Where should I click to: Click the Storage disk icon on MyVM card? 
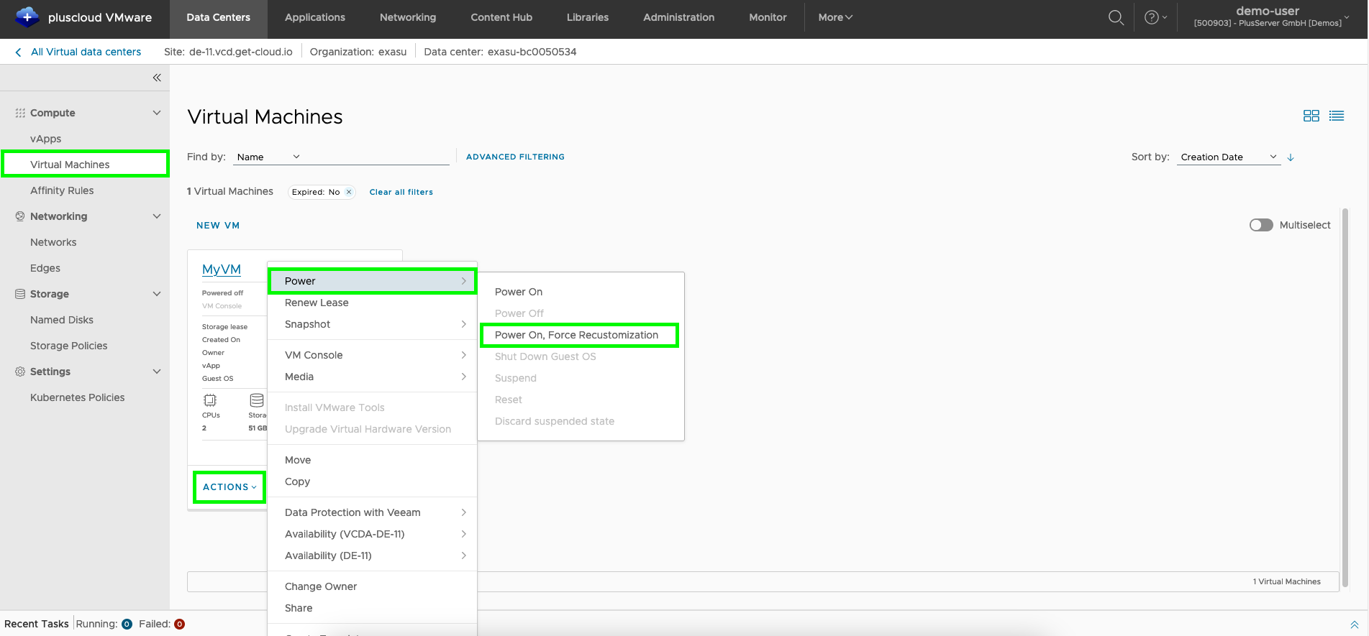click(257, 400)
